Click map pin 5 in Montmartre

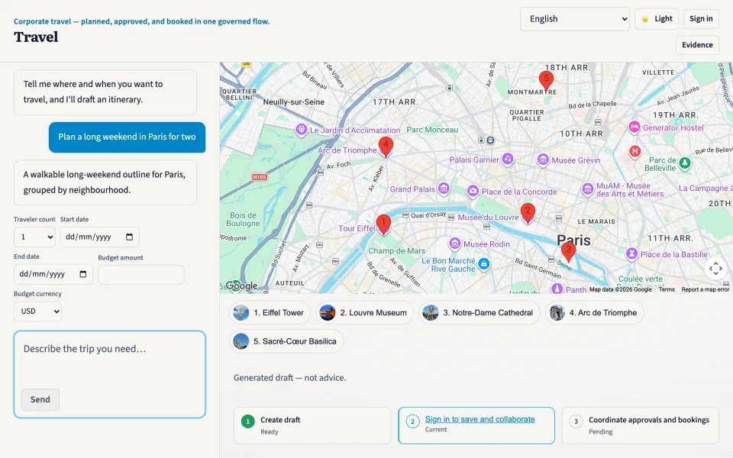tap(546, 81)
